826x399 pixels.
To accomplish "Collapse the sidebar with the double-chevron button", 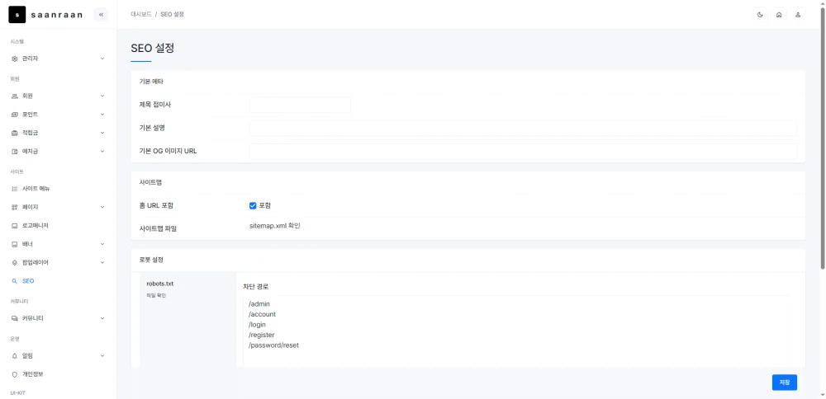I will (x=101, y=15).
